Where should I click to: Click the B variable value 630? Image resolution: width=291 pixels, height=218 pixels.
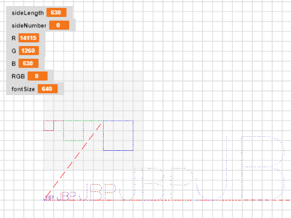(28, 64)
